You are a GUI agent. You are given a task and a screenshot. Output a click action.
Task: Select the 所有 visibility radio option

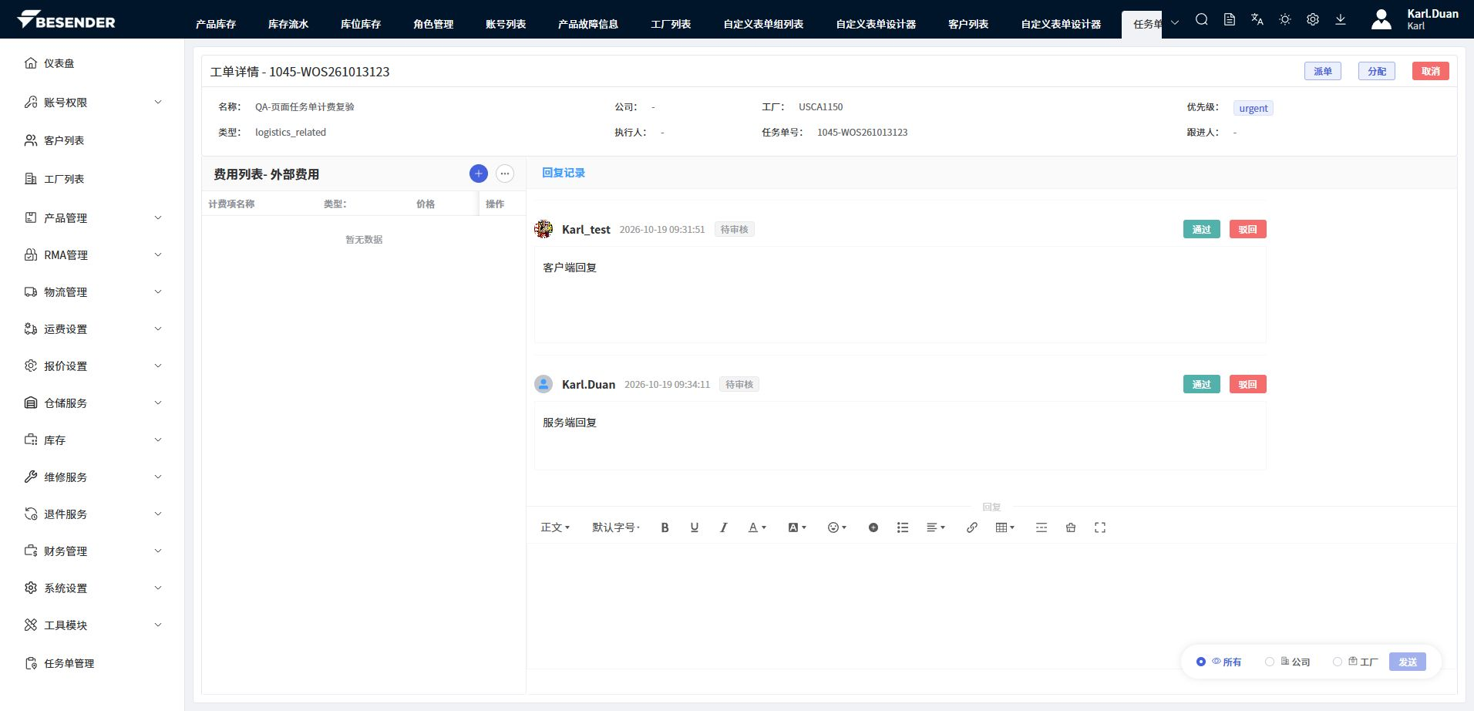1219,662
